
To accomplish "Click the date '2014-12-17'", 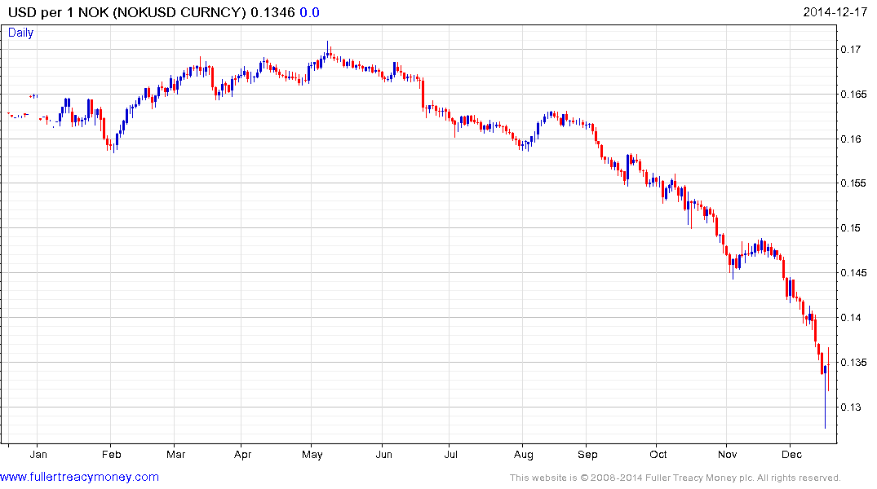I will click(835, 12).
